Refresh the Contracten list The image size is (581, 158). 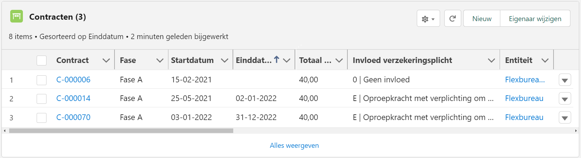452,19
